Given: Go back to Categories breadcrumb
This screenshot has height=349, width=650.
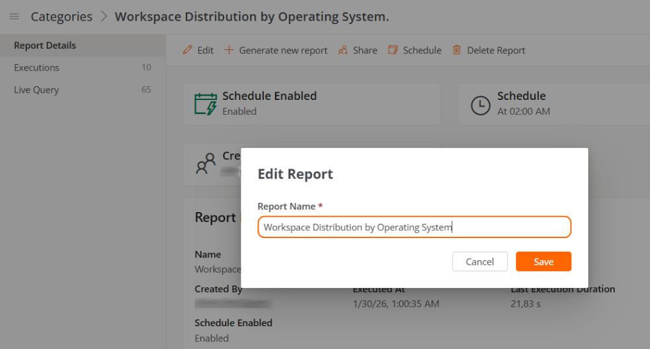Looking at the screenshot, I should (62, 17).
